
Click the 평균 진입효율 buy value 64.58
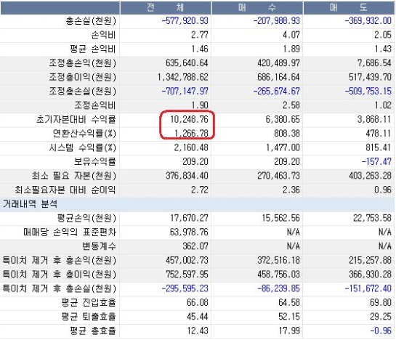(x=289, y=302)
